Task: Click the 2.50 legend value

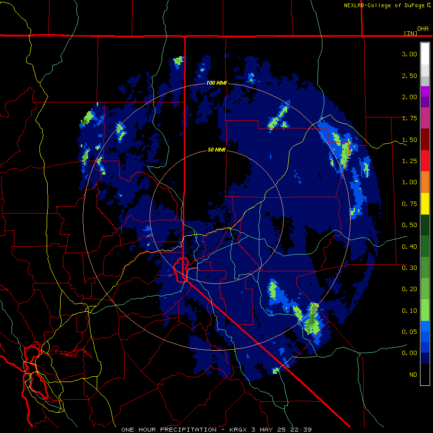Action: click(x=409, y=76)
